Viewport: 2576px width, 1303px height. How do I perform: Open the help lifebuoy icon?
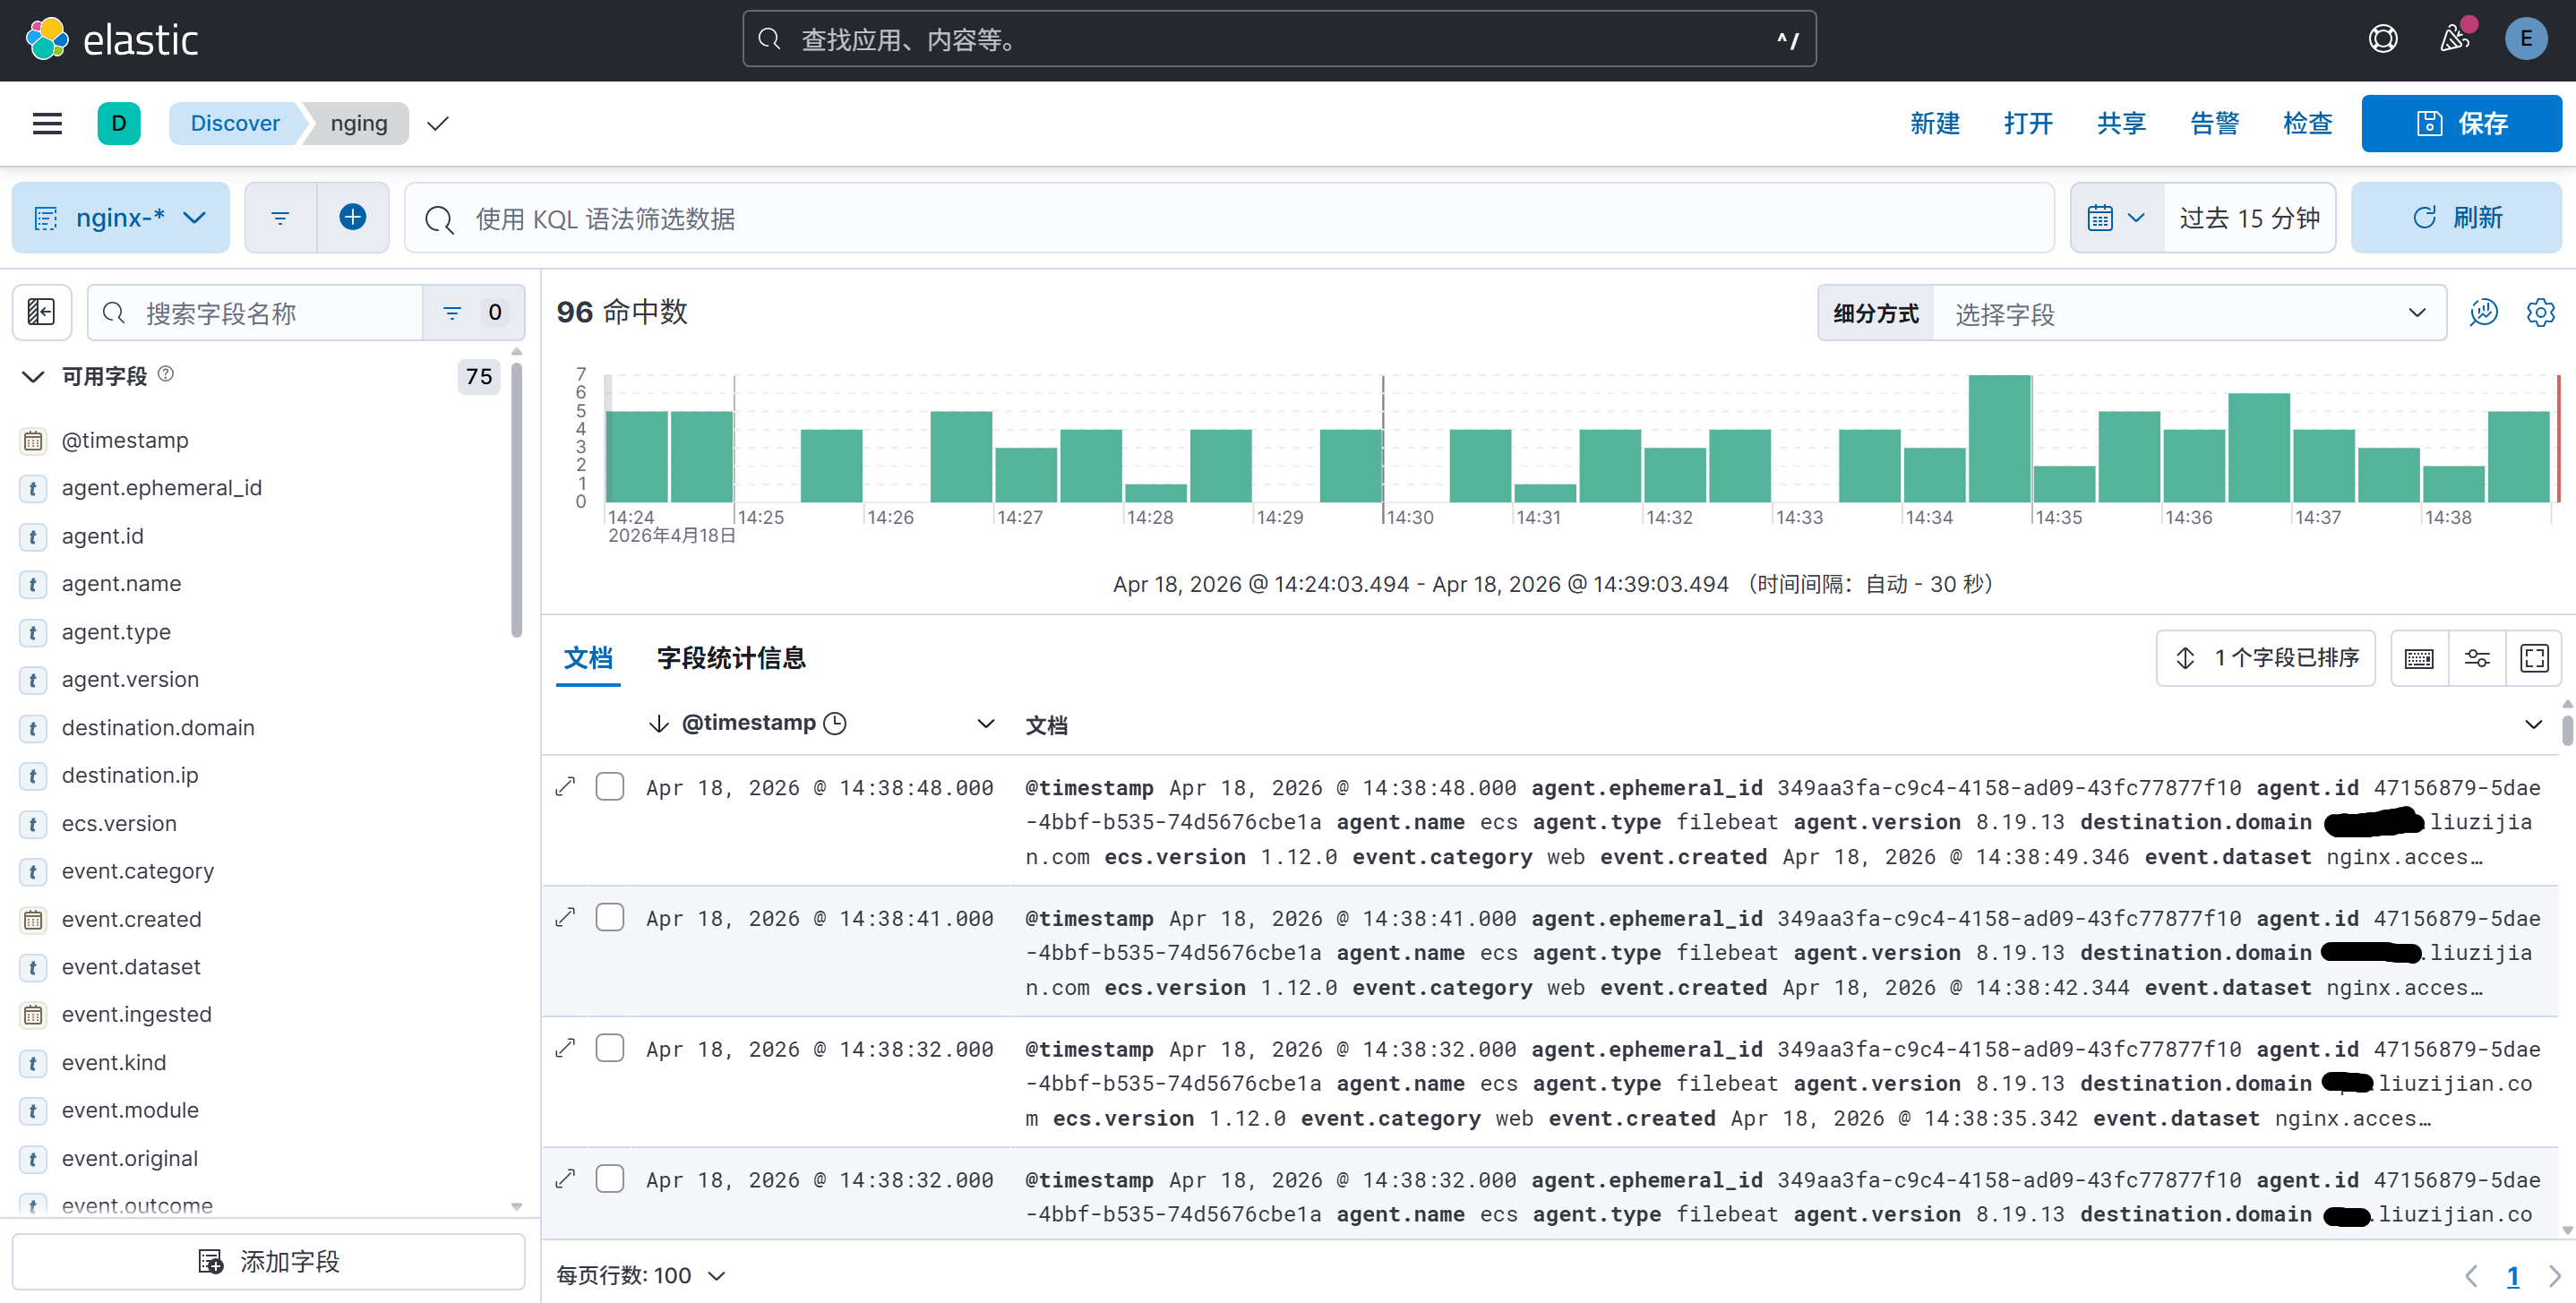coord(2383,39)
